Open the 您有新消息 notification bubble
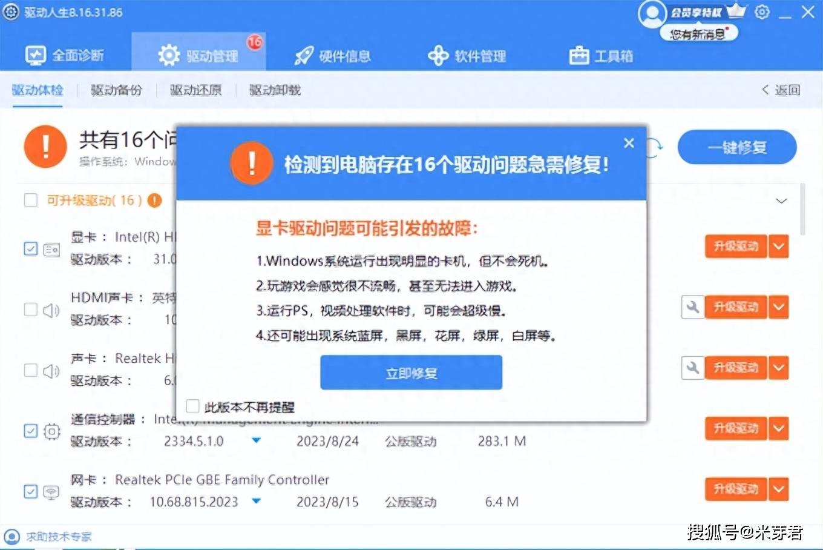Viewport: 823px width, 550px height. [x=699, y=34]
